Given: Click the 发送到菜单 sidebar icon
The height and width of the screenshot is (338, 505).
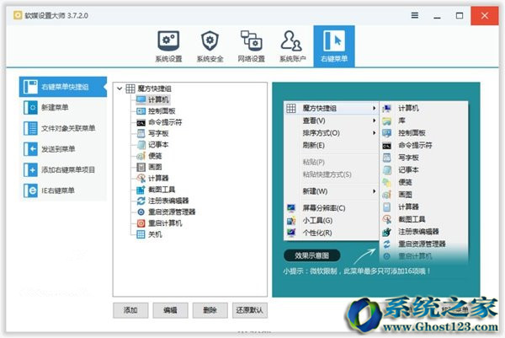Looking at the screenshot, I should [x=30, y=149].
